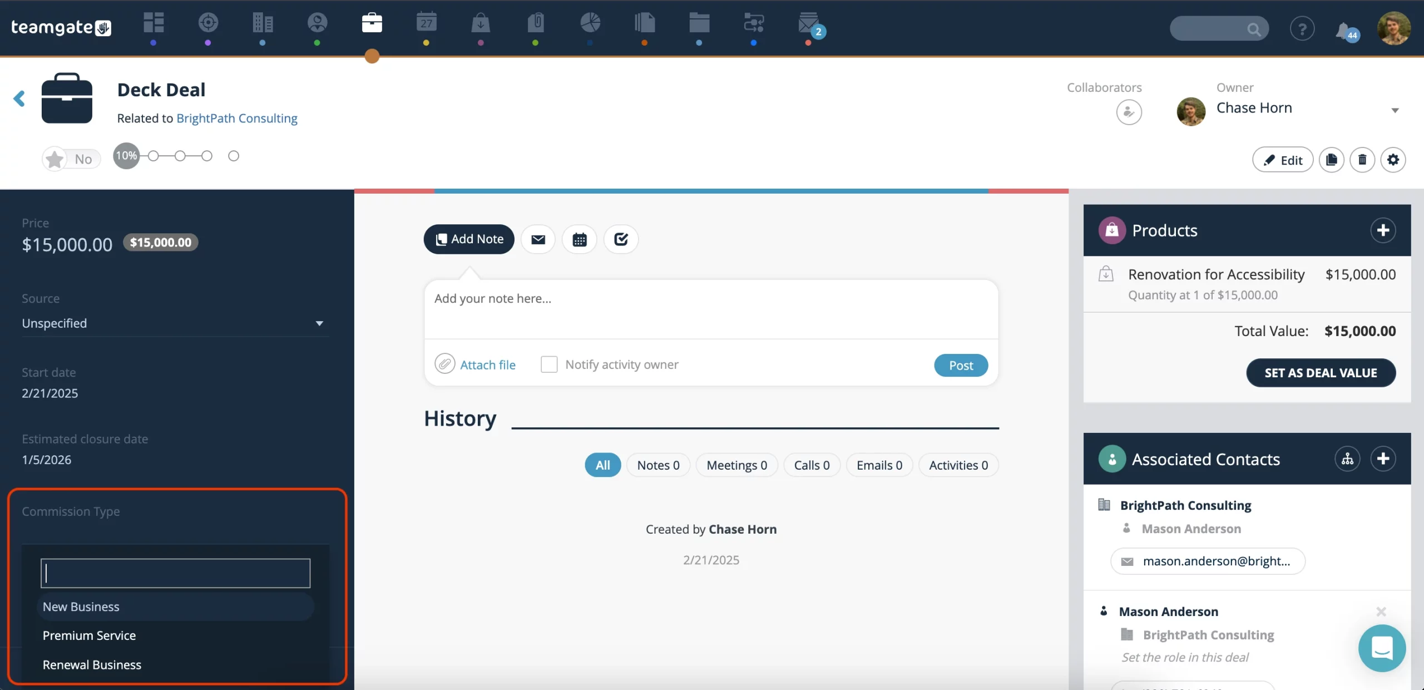Open the contacts hierarchy icon in Associated Contacts
The height and width of the screenshot is (690, 1424).
coord(1347,459)
